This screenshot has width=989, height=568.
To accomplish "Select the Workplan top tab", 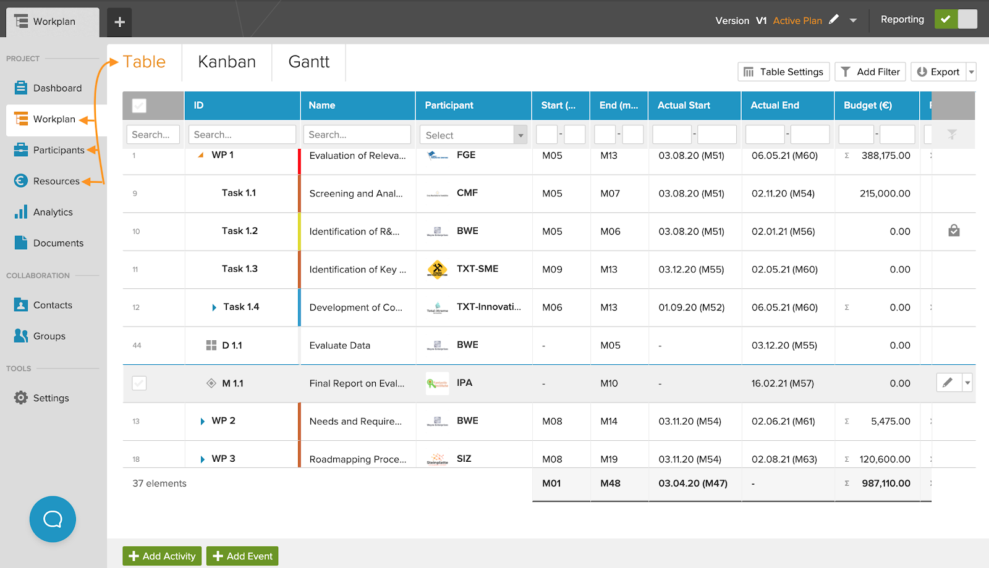I will [x=53, y=22].
